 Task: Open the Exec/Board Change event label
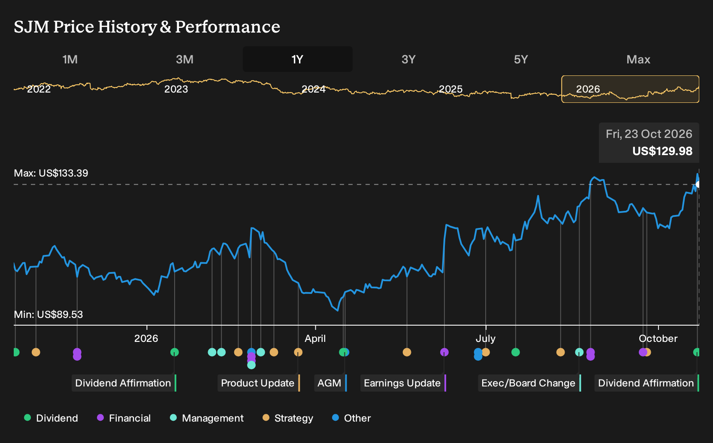pos(529,383)
